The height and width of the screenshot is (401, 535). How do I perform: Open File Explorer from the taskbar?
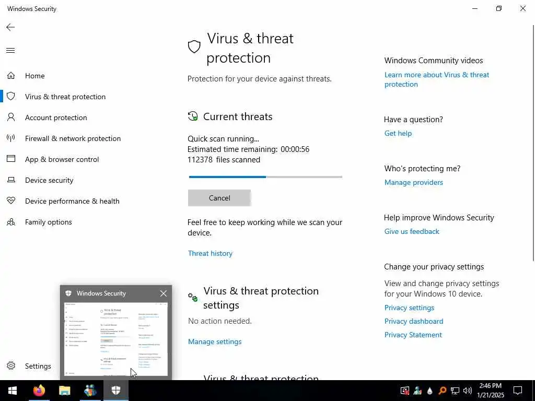[64, 391]
